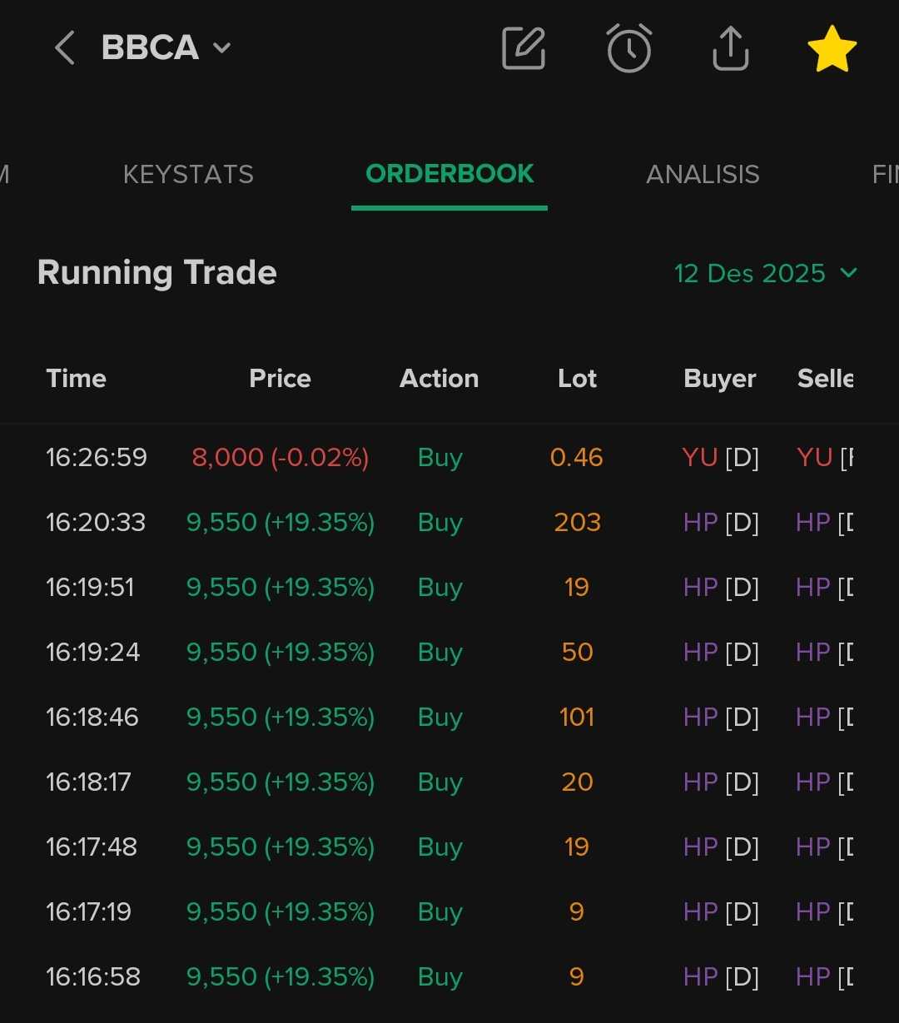Switch to the ANALISIS tab

[x=703, y=174]
